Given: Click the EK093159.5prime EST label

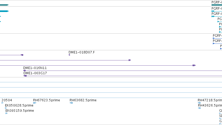Looking at the screenshot, I should [20, 111].
